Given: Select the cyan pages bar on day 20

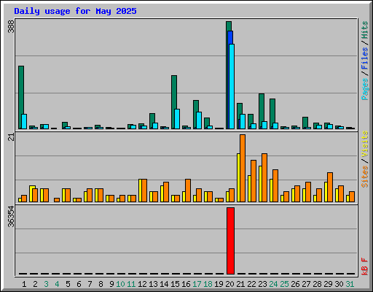Looking at the screenshot, I should (232, 86).
